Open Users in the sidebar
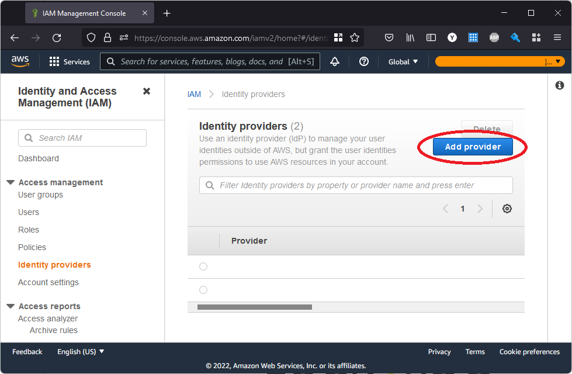This screenshot has height=374, width=572. 29,212
